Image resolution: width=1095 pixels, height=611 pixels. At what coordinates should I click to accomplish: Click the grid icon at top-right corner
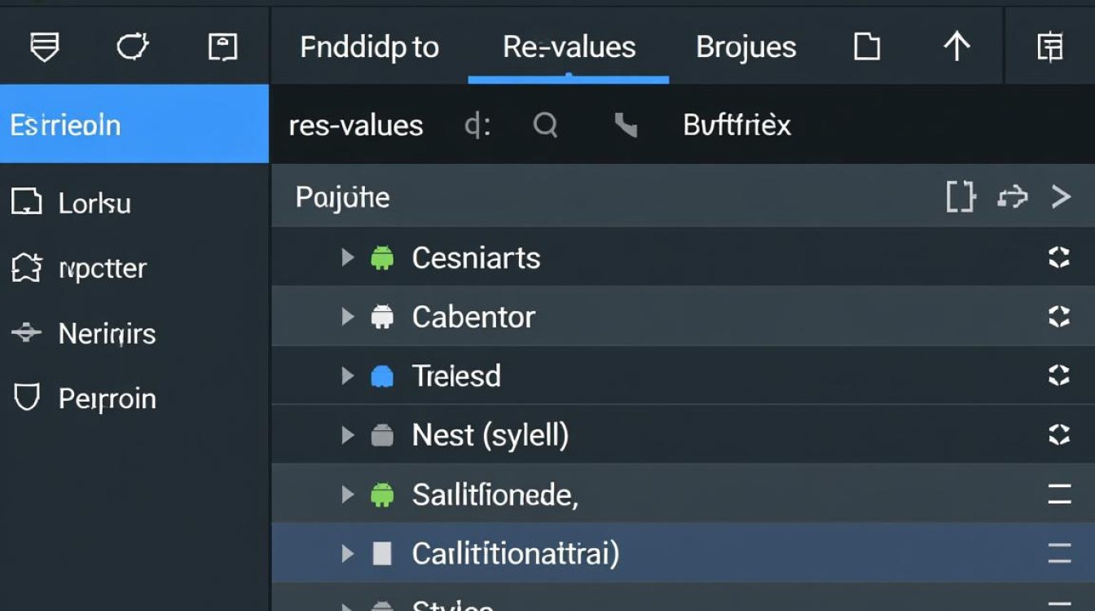(x=1049, y=47)
